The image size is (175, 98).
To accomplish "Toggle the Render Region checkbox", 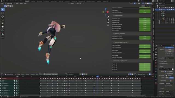I will pos(166,54).
